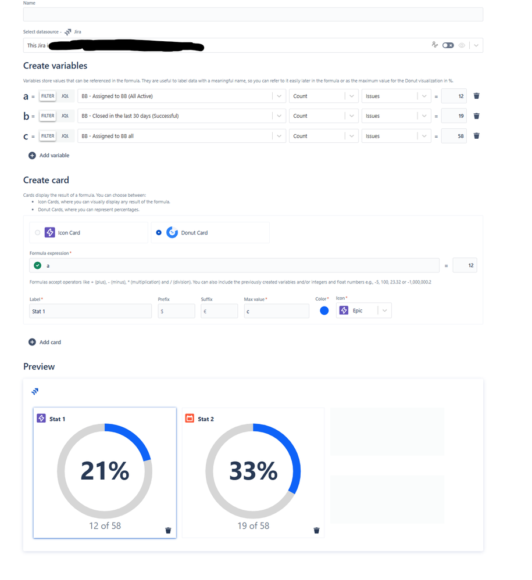
Task: Delete the Stat 1 preview card
Action: [168, 531]
